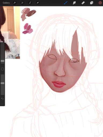Activate the Transform arrow tool

click(38, 3)
